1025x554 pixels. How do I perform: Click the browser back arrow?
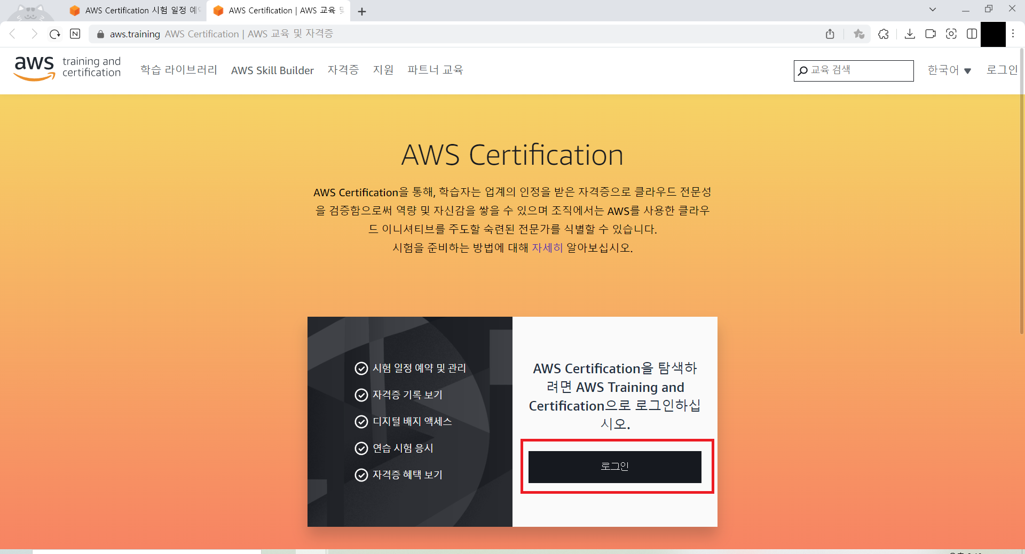tap(13, 34)
